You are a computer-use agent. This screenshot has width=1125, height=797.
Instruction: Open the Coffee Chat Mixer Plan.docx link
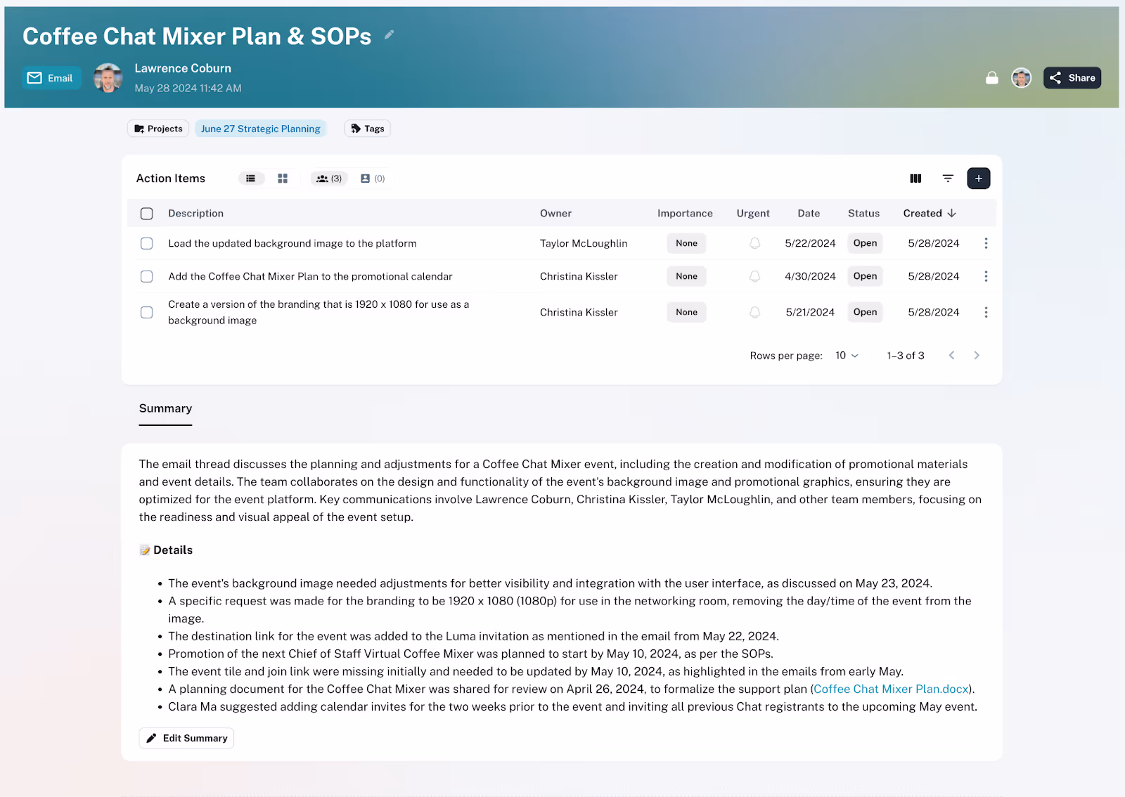click(x=891, y=689)
